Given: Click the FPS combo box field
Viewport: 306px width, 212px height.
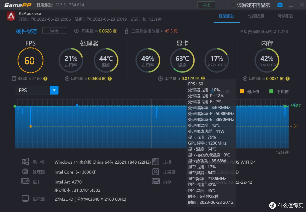Looking at the screenshot, I should click(x=37, y=90).
